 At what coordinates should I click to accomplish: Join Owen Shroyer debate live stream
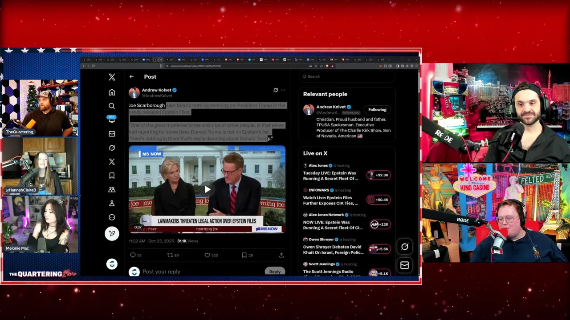333,250
